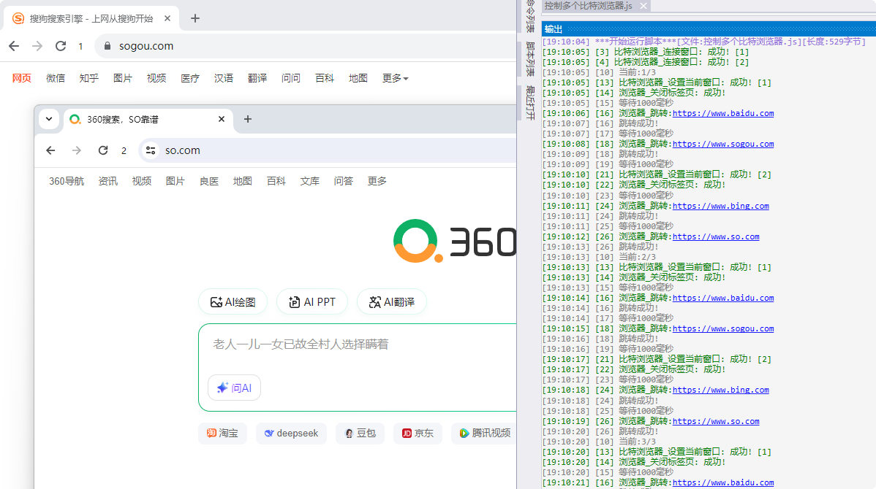Screen dimensions: 876x489
Task: Click the AI绘图 button
Action: point(233,301)
